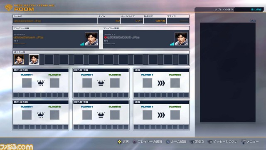Select the first character avatar in waiting slots

pyautogui.click(x=19, y=60)
